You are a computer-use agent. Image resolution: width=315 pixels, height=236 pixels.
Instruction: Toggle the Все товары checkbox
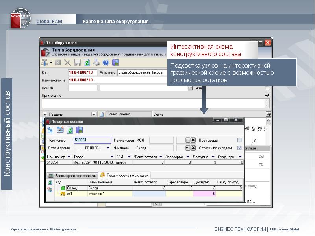pos(239,140)
